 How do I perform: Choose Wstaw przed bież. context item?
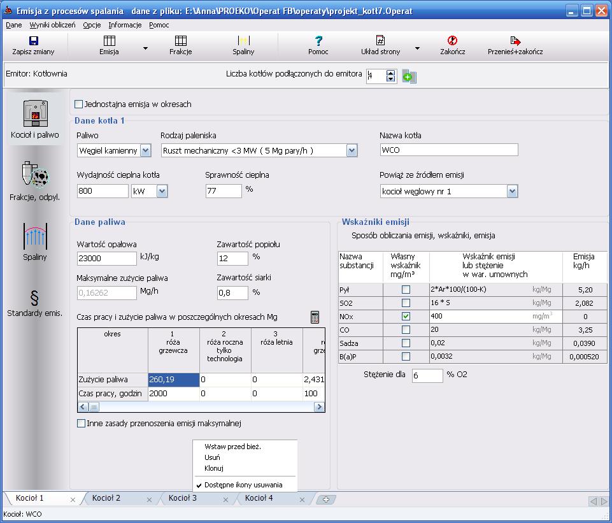coord(232,447)
